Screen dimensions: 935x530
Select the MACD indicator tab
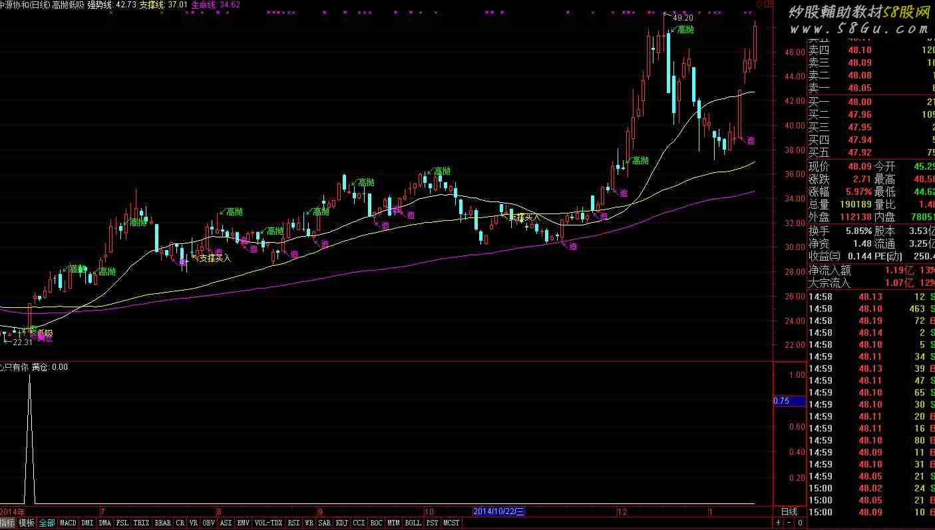(68, 523)
